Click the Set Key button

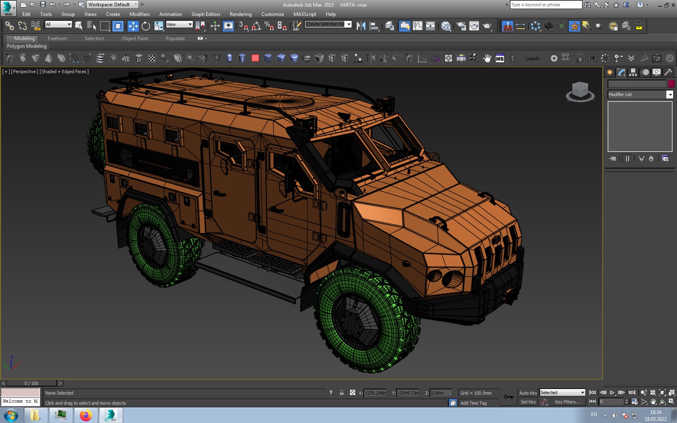coord(528,402)
